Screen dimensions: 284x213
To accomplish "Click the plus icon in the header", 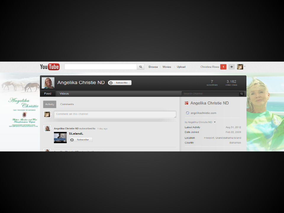I will [x=231, y=67].
